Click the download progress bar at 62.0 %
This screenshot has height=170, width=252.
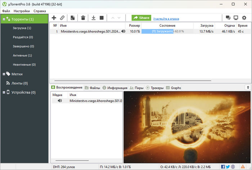(x=167, y=31)
